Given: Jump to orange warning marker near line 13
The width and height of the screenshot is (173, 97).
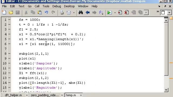Looking at the screenshot, I should point(171,78).
